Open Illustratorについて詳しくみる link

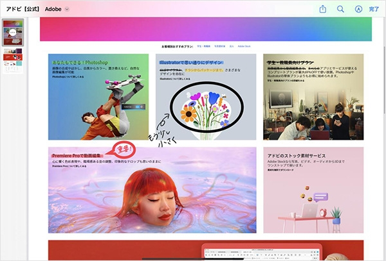[x=175, y=79]
